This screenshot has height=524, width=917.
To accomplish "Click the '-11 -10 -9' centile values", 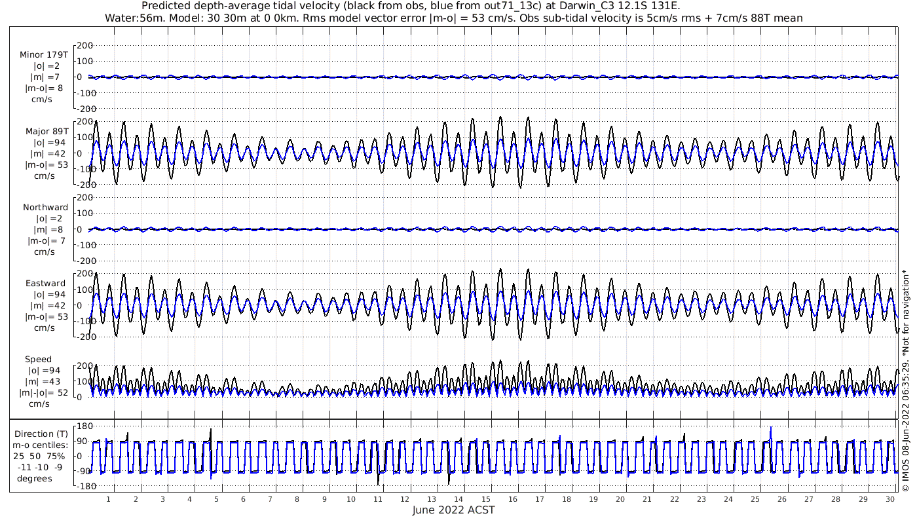I will pyautogui.click(x=41, y=468).
